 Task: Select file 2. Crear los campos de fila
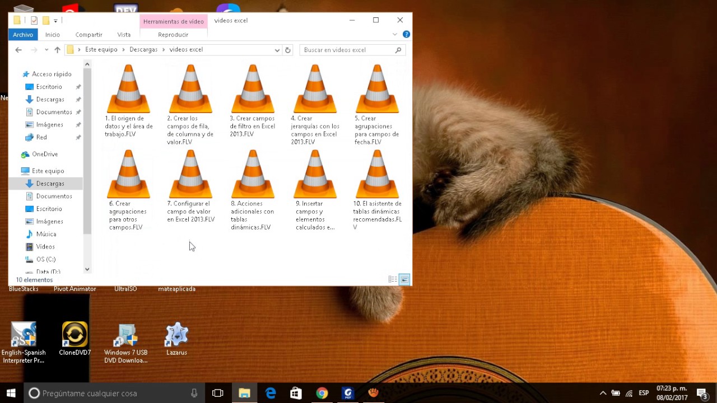pyautogui.click(x=190, y=104)
